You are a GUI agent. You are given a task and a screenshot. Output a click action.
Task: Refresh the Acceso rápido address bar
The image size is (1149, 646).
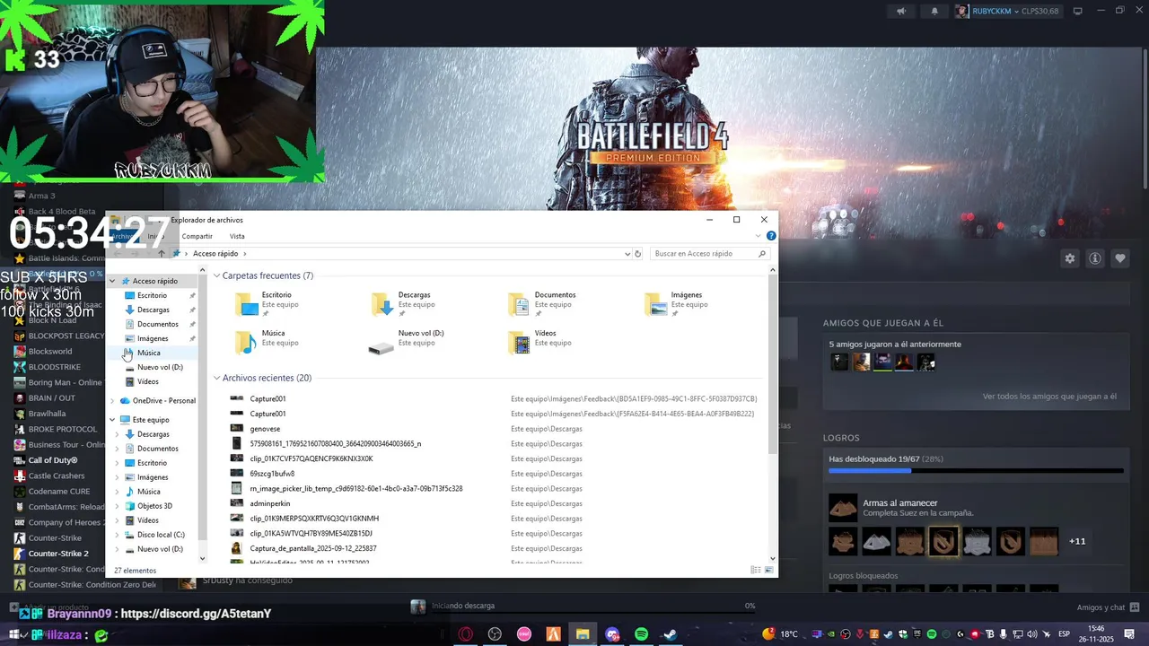[x=638, y=254]
